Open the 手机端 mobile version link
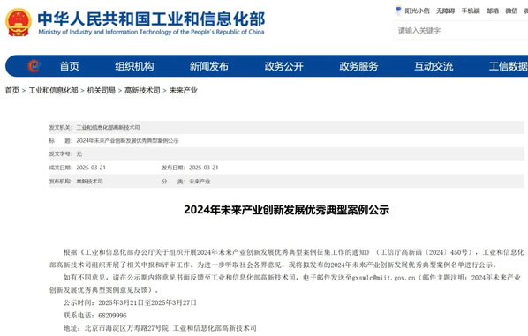Viewport: 528px width, 336px height. 471,11
